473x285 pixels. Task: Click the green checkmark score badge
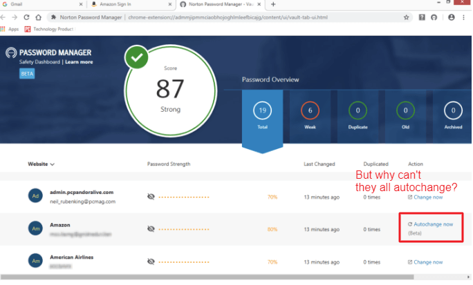point(137,57)
